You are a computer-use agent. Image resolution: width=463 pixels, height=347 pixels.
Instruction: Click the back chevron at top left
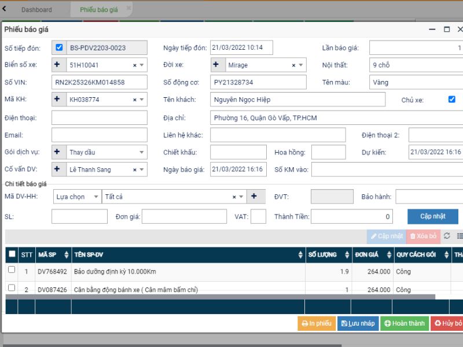5,9
